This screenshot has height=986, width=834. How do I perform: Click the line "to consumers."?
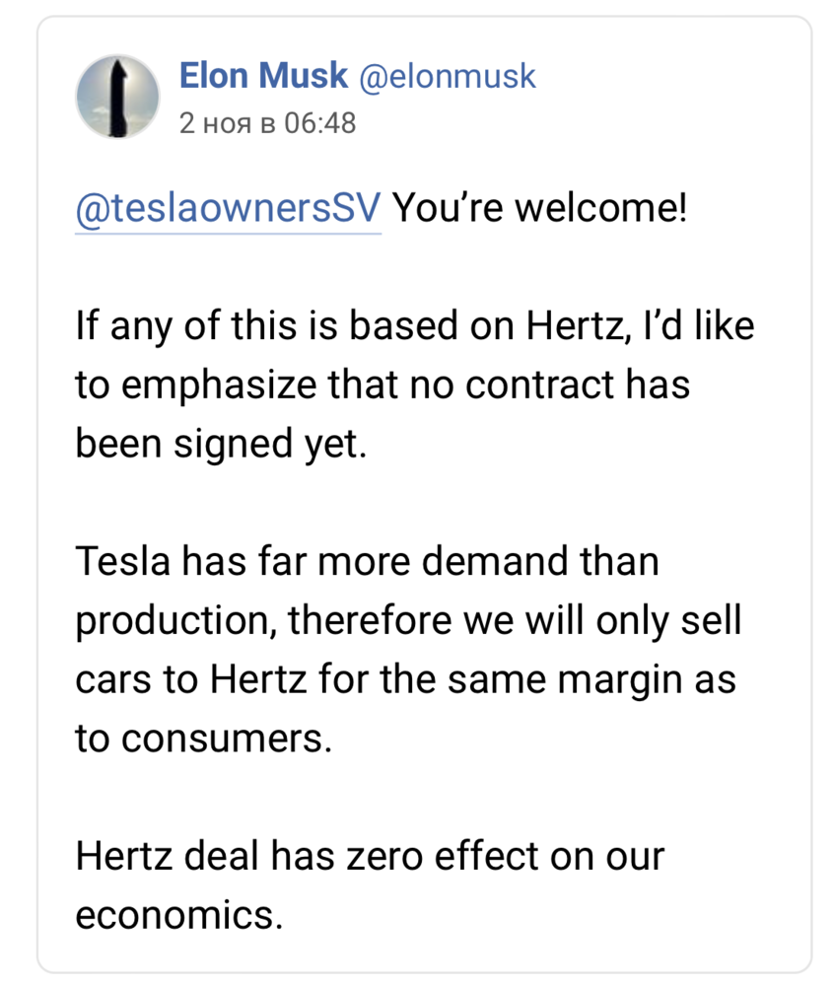(199, 738)
